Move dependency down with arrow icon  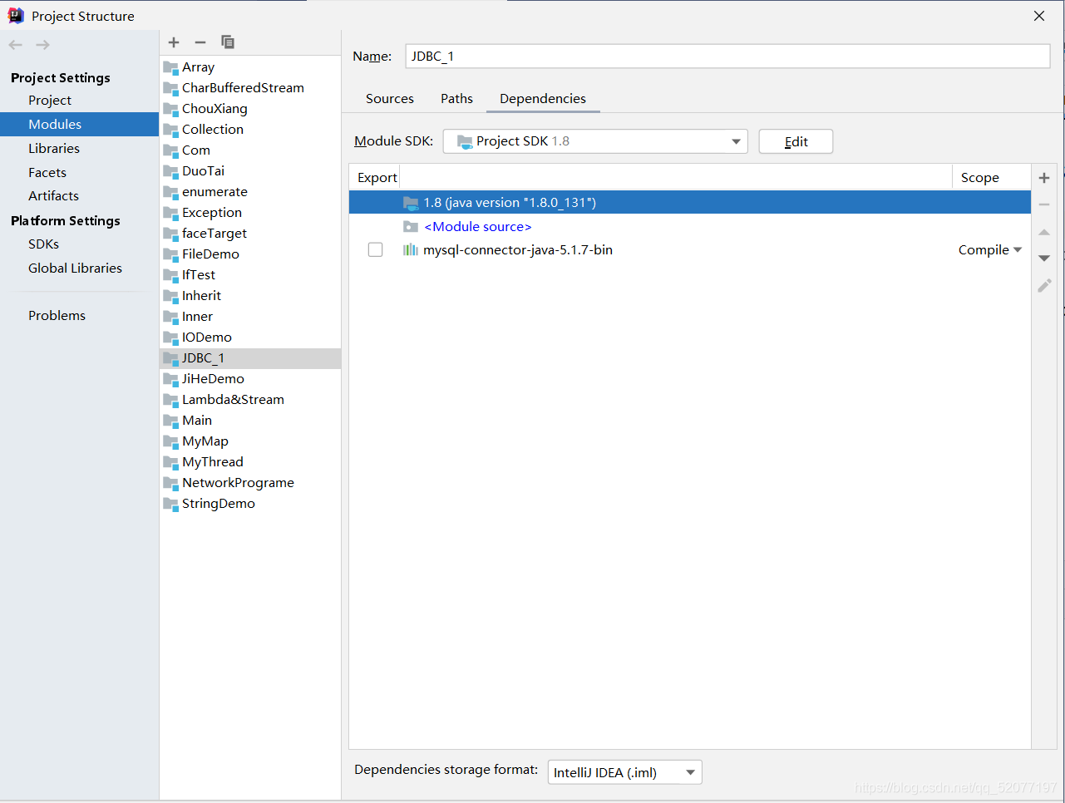pyautogui.click(x=1044, y=259)
